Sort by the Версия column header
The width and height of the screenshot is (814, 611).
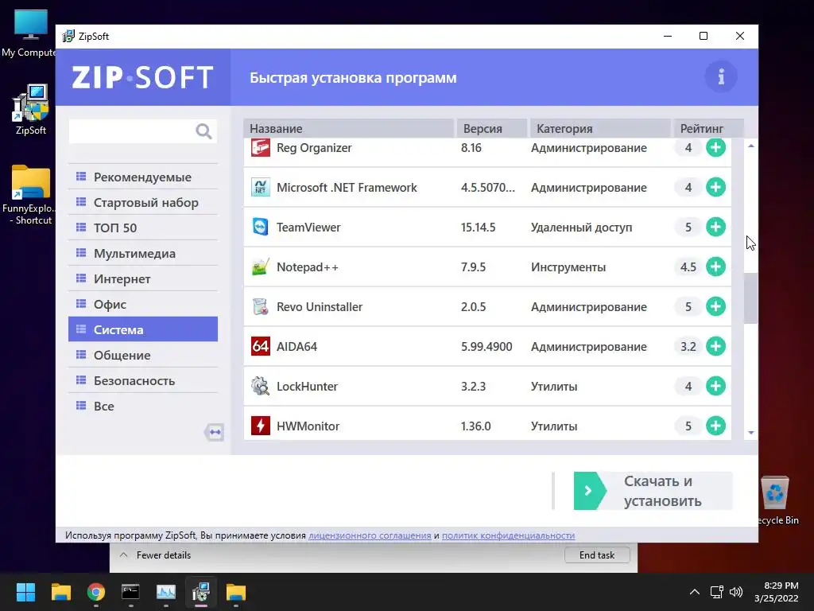point(492,128)
